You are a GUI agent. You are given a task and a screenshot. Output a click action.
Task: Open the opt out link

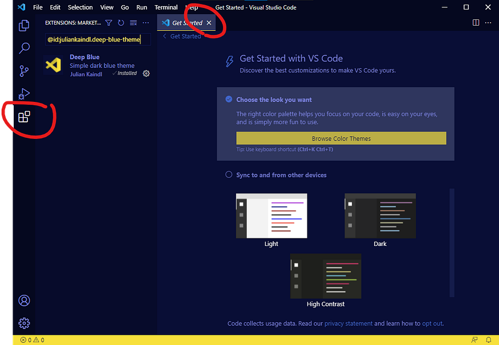[432, 323]
